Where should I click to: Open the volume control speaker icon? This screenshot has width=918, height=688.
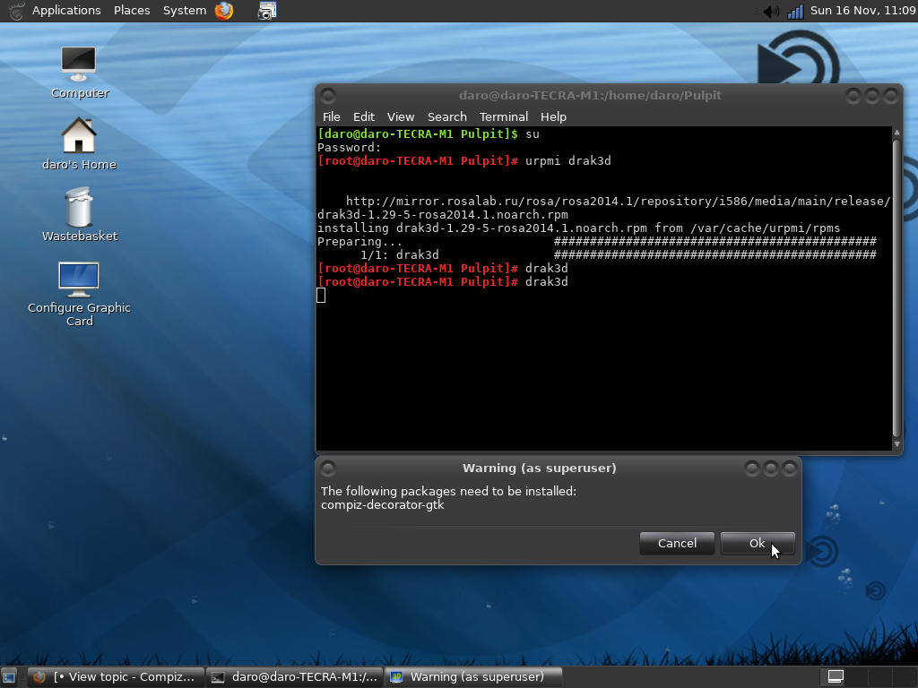[x=770, y=11]
